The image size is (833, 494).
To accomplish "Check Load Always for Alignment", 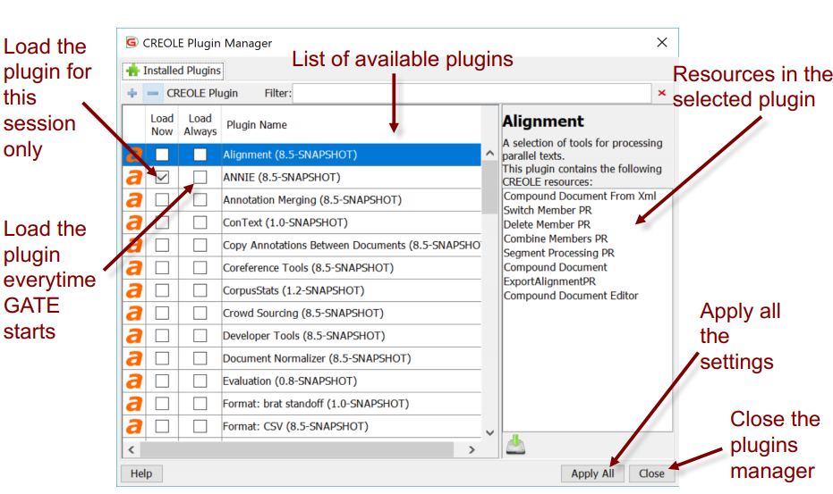I will 200,155.
